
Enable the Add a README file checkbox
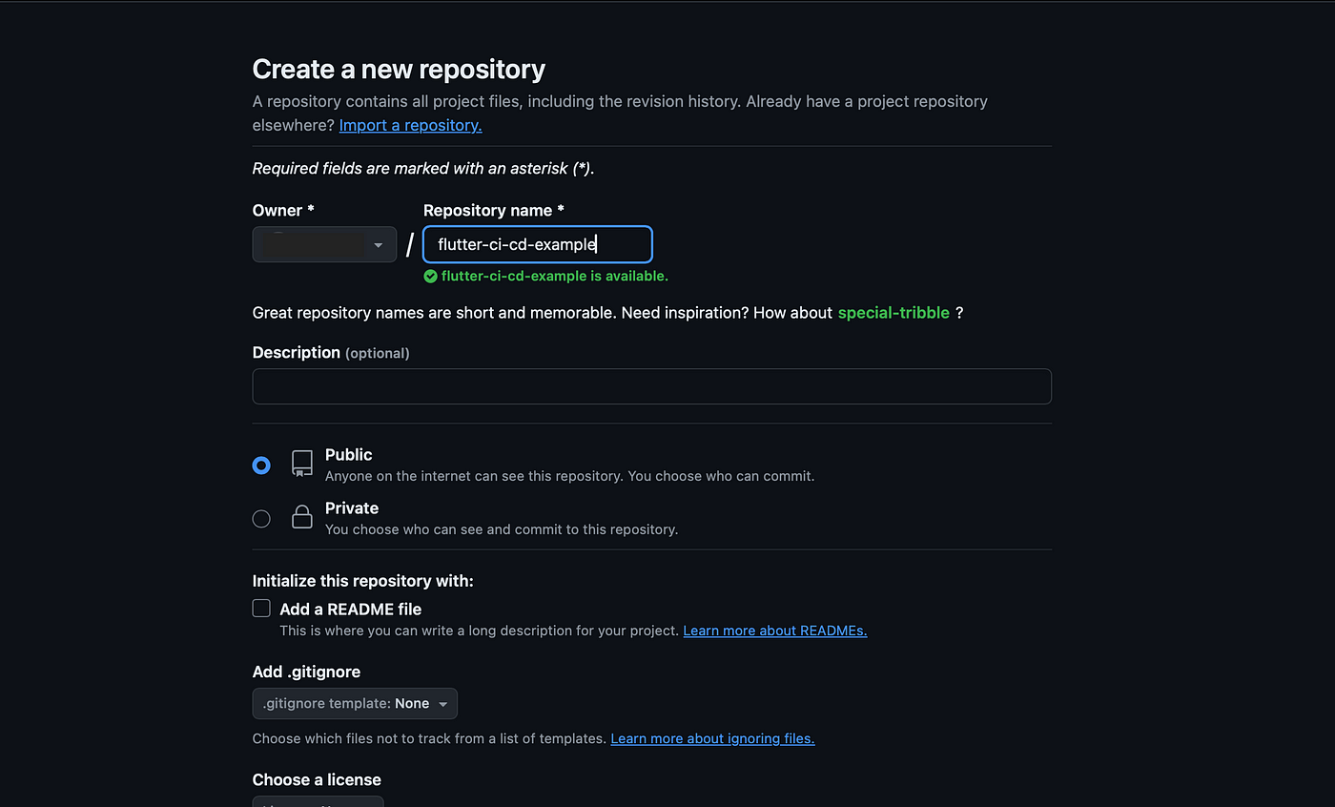tap(261, 609)
